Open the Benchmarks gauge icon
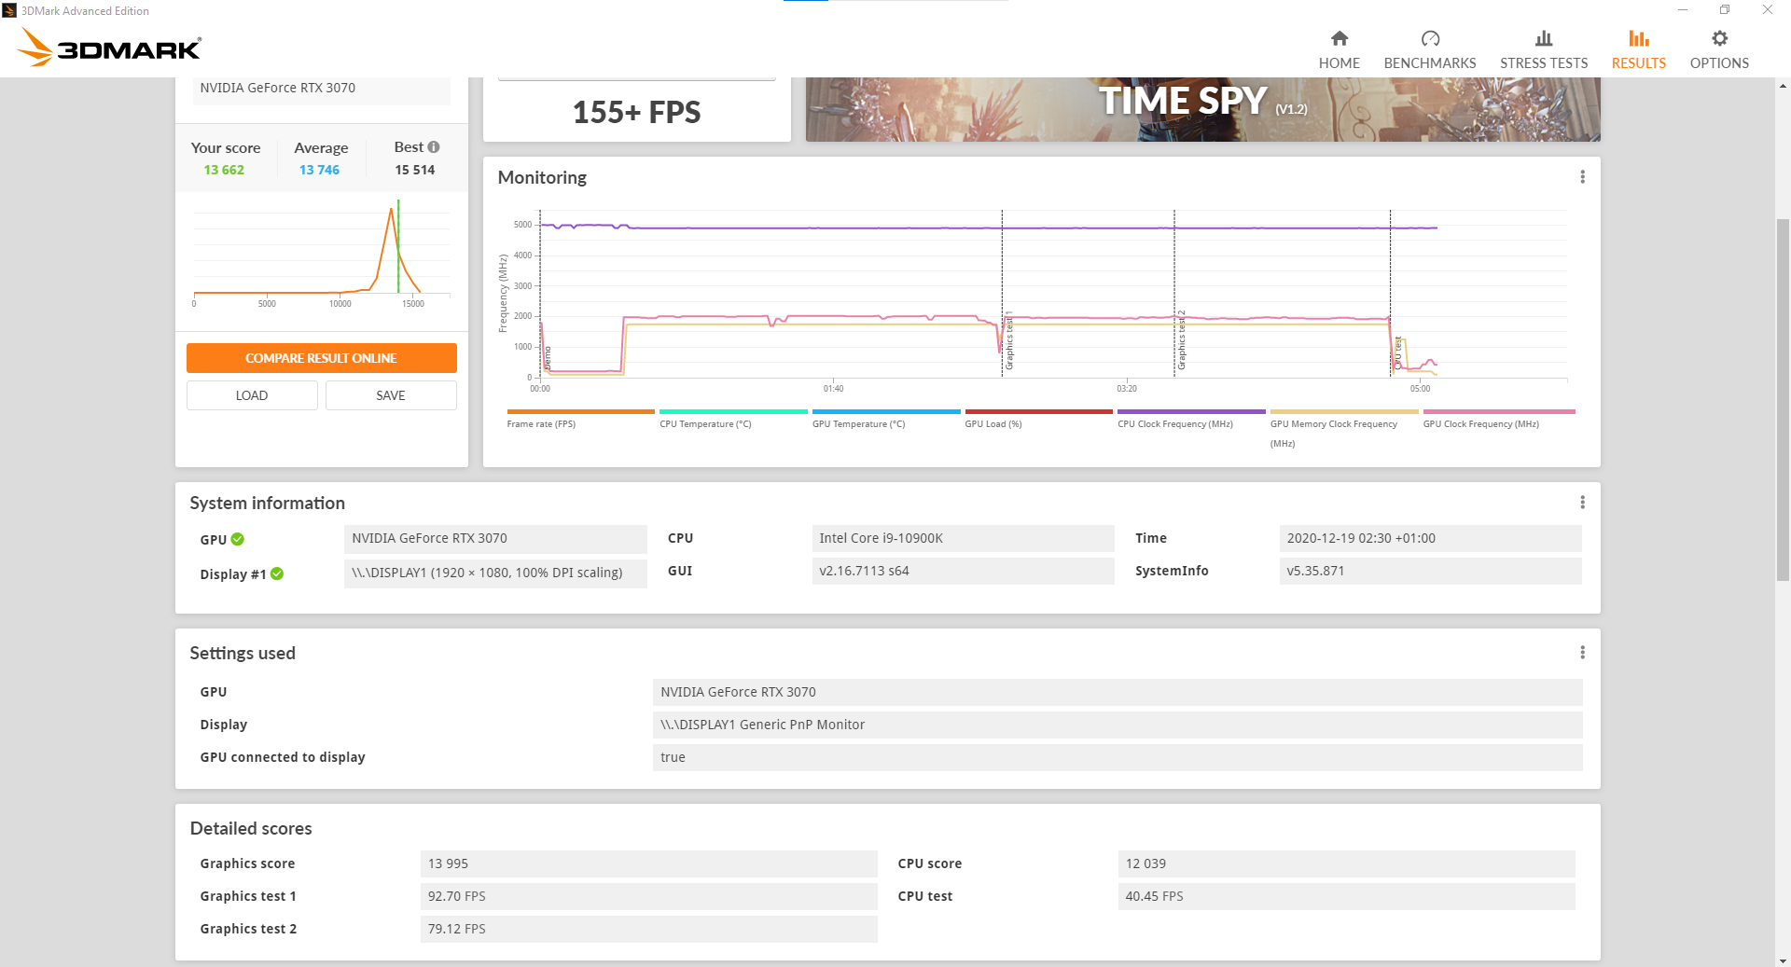The image size is (1791, 967). click(x=1429, y=39)
